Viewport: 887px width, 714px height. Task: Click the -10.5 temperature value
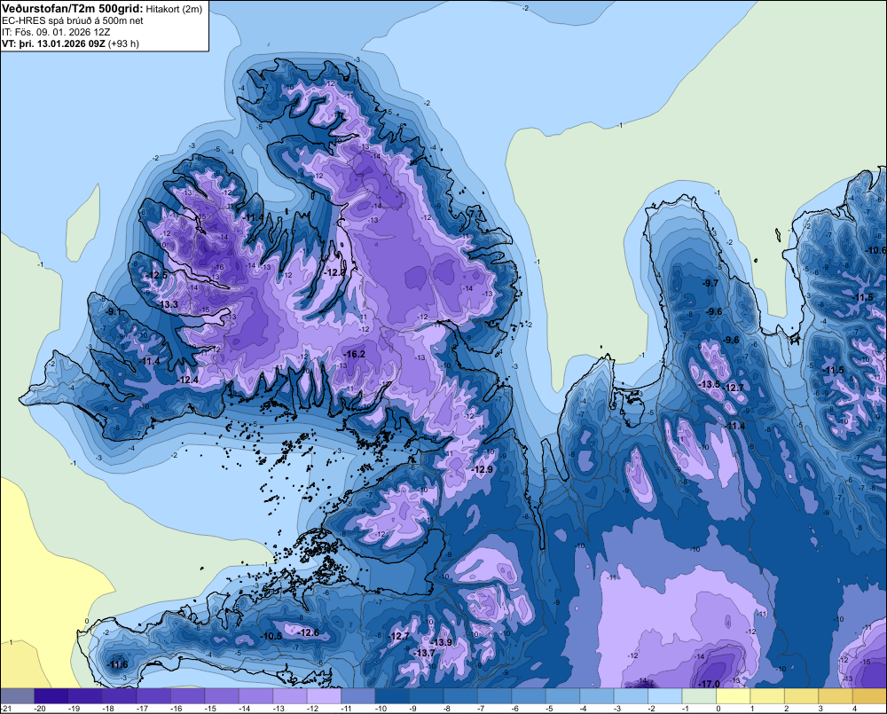pyautogui.click(x=271, y=636)
